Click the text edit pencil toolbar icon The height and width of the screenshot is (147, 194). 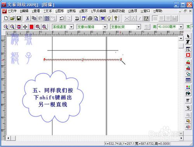[x=146, y=18]
